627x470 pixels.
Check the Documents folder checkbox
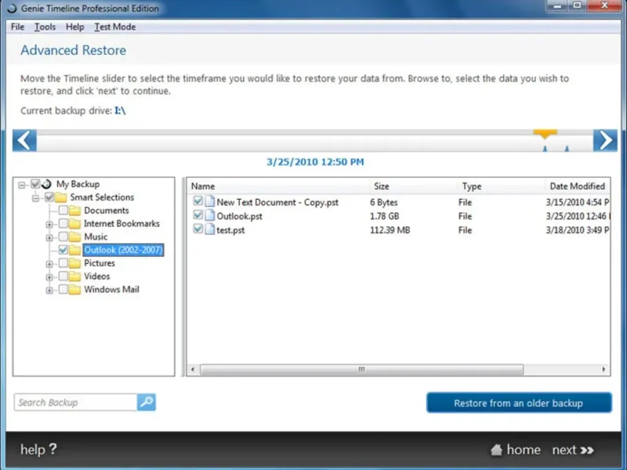[63, 210]
